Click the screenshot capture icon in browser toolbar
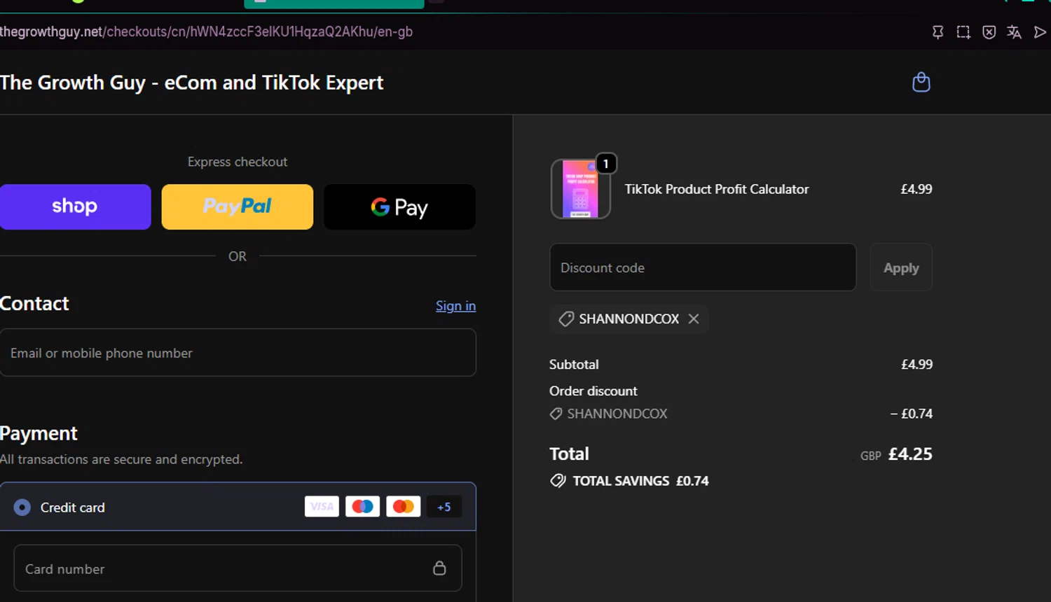Image resolution: width=1051 pixels, height=602 pixels. click(x=963, y=32)
